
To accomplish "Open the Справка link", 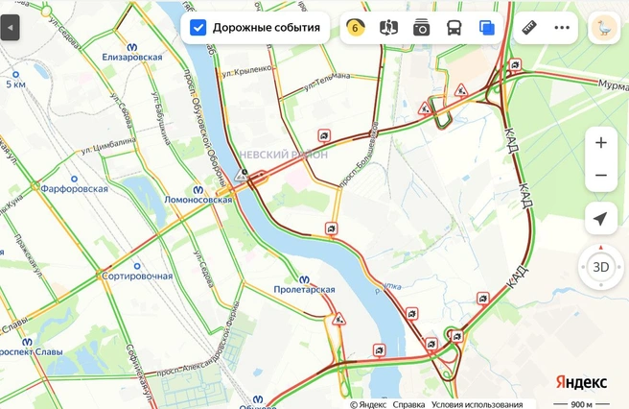I will [408, 404].
